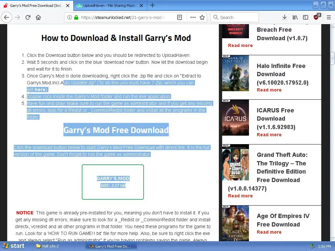
Task: Open Grand Theft Auto Trilogy title link
Action: point(282,167)
